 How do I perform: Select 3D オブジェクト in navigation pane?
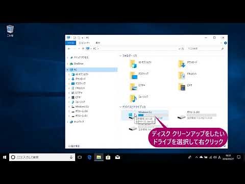[80, 74]
